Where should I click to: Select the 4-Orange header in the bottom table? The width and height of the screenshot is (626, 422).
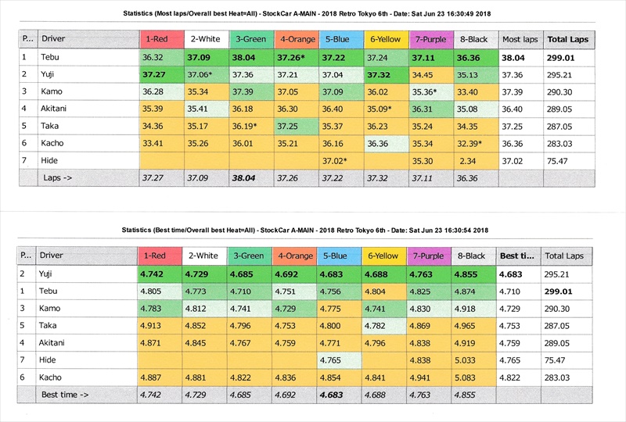point(295,256)
